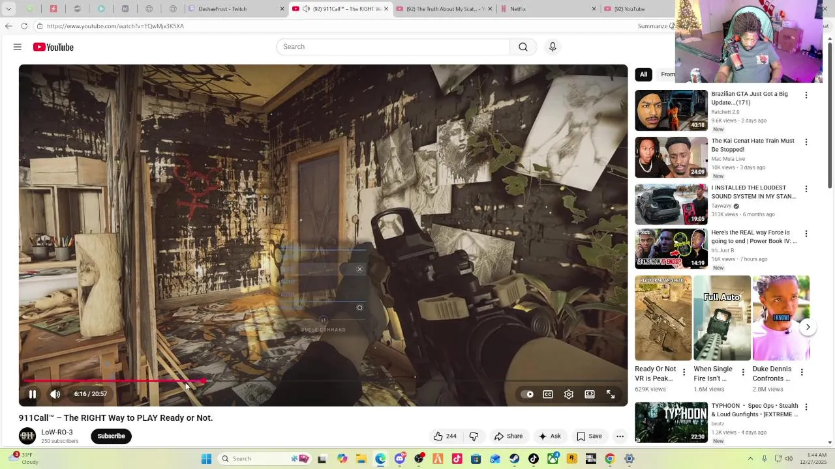Image resolution: width=835 pixels, height=469 pixels.
Task: Start voice search with the microphone icon
Action: coord(553,47)
